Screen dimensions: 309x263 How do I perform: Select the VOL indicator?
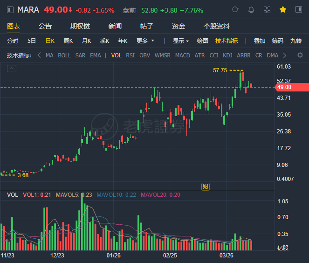click(x=116, y=55)
